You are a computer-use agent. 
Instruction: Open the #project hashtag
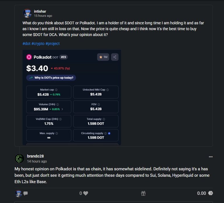[52, 44]
